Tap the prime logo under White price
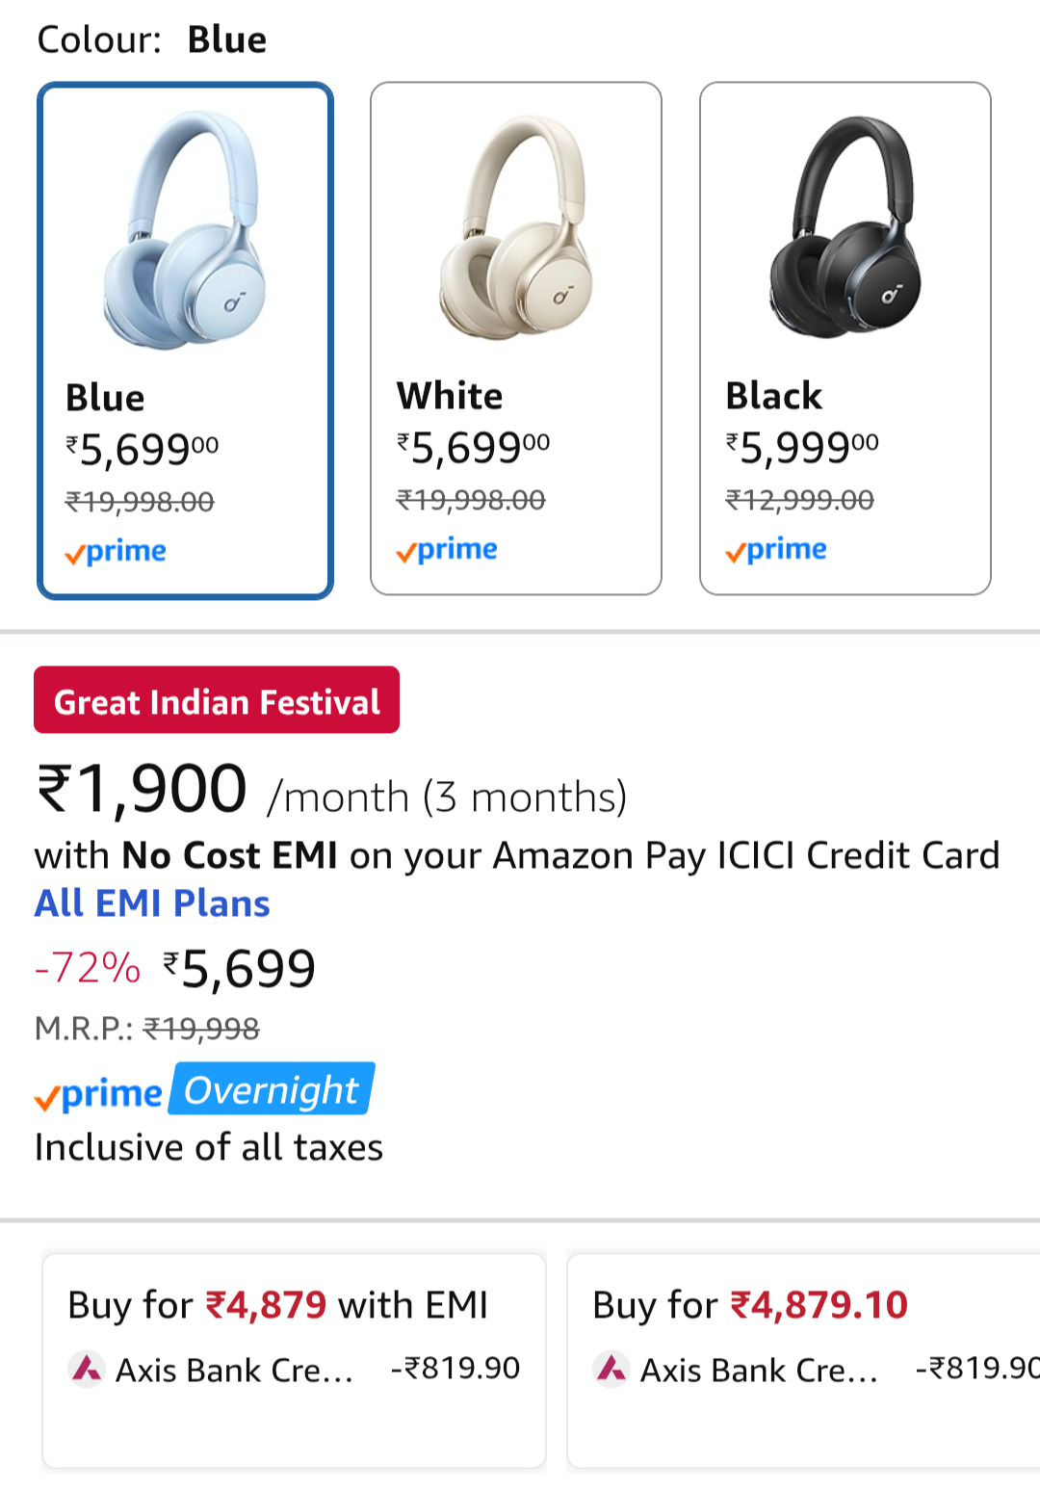 (447, 550)
